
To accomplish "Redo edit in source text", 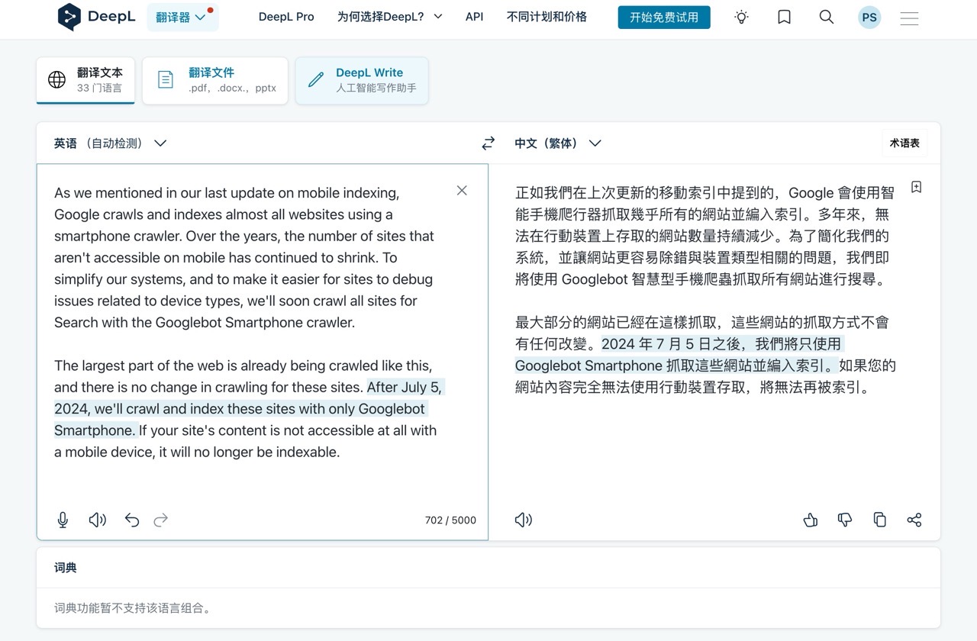I will coord(160,520).
